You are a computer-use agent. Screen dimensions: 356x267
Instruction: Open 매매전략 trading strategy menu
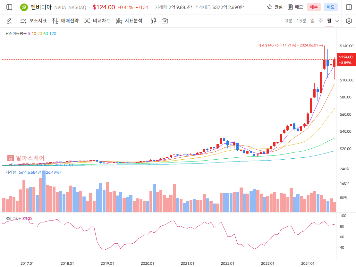tap(65, 21)
